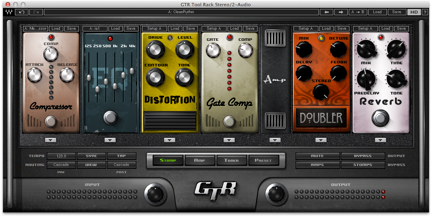The width and height of the screenshot is (432, 217).
Task: Enable tempo SYNC
Action: 91,156
